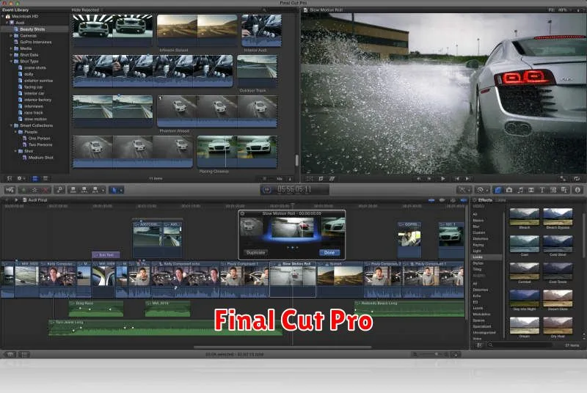The width and height of the screenshot is (587, 393).
Task: Play the clip in the viewer
Action: pyautogui.click(x=443, y=179)
